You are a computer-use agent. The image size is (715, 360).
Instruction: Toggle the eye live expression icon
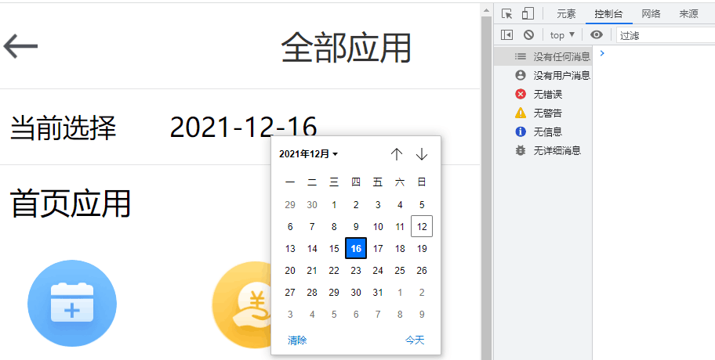[597, 34]
